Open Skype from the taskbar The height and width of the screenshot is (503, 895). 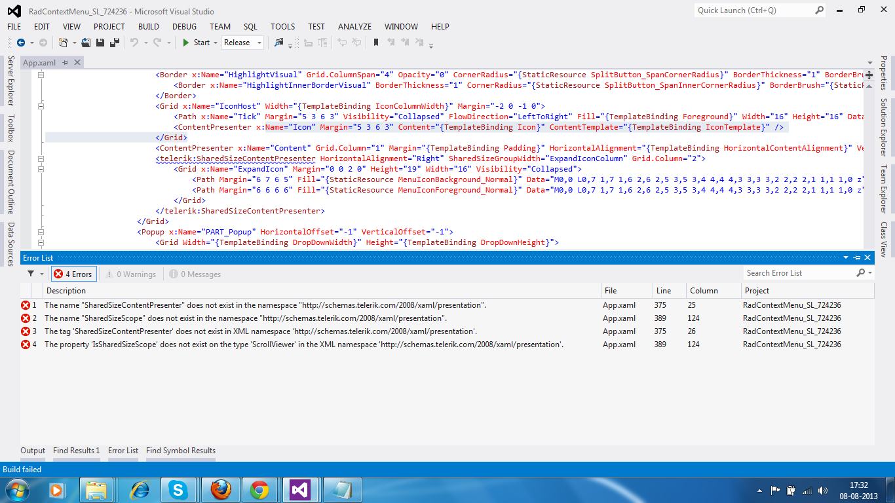(x=177, y=489)
